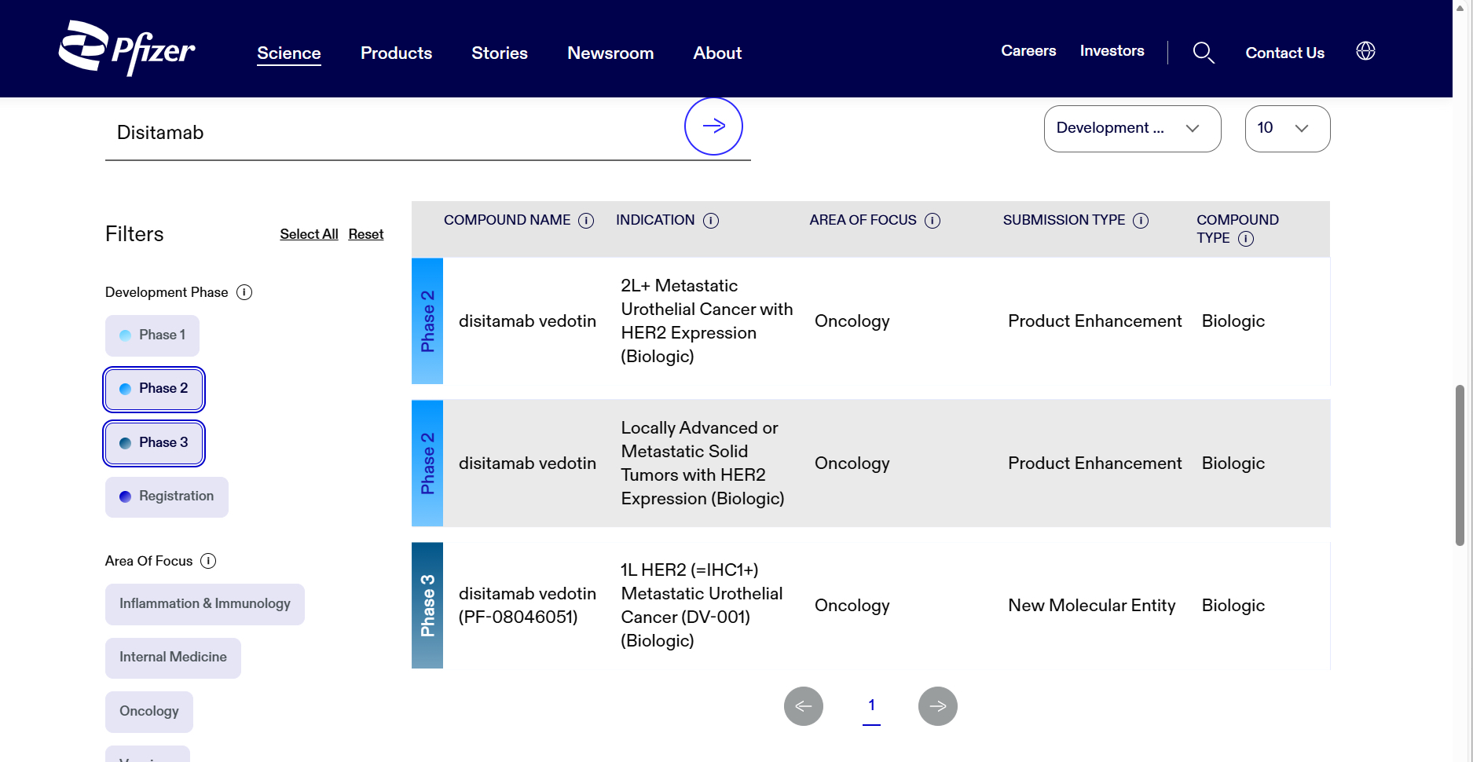This screenshot has width=1473, height=762.
Task: Open the Development sort dropdown
Action: pyautogui.click(x=1131, y=129)
